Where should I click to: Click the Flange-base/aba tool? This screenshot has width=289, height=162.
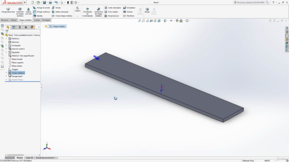[8, 10]
